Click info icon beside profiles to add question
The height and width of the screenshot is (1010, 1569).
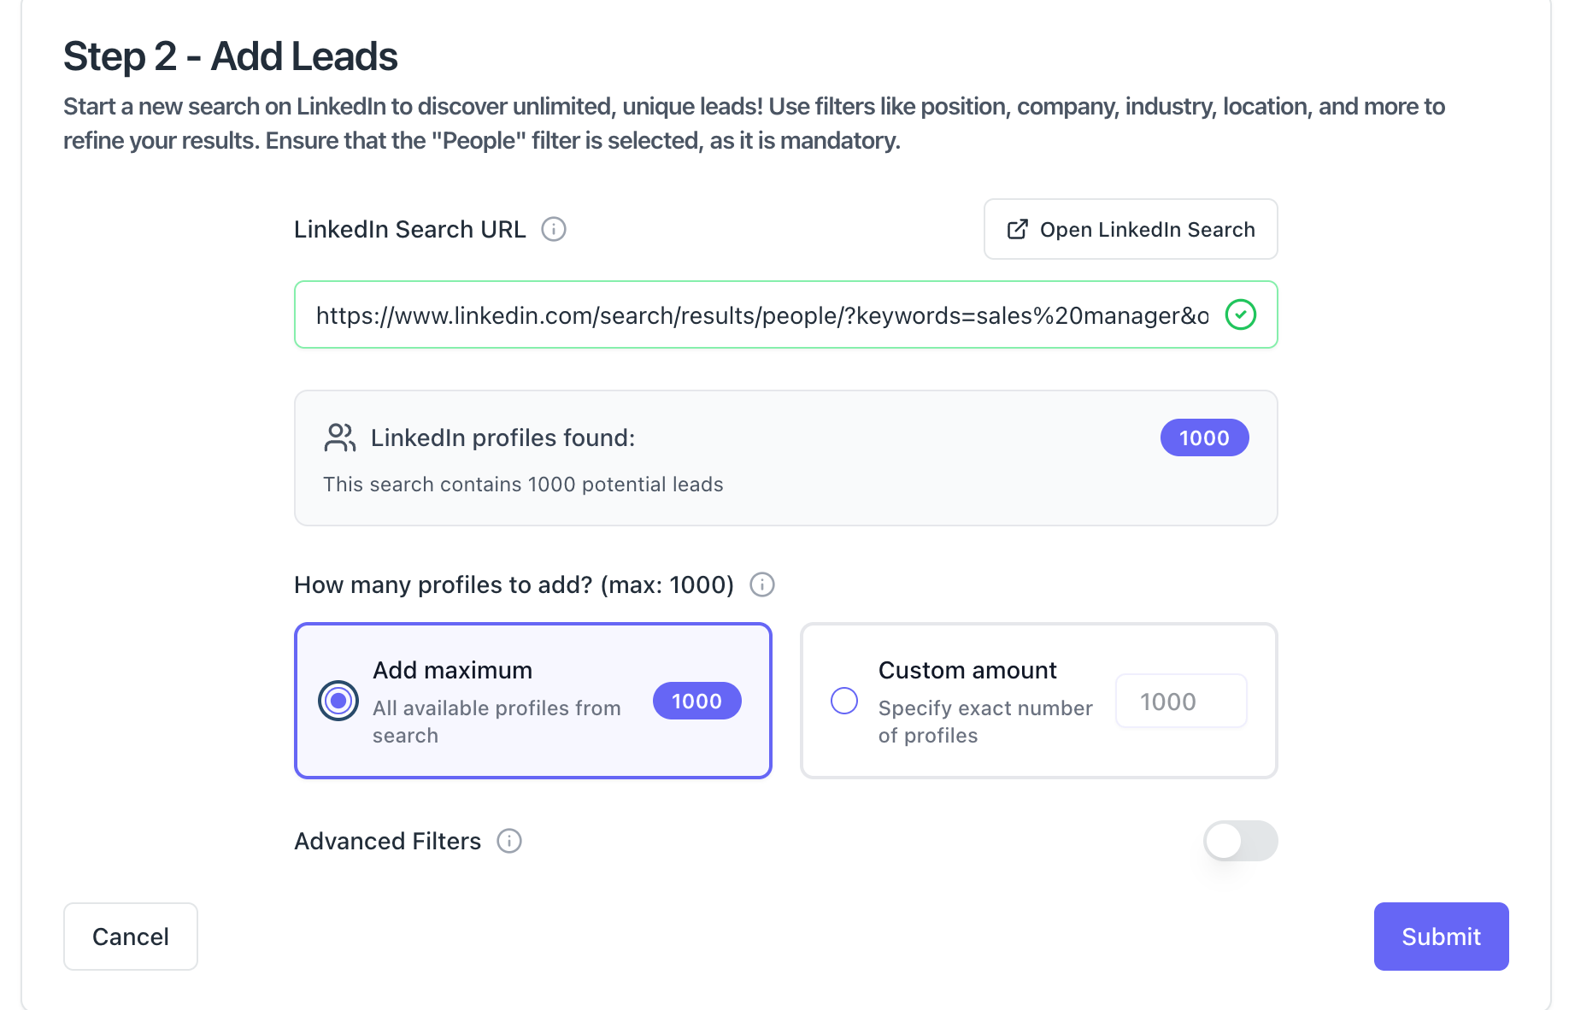click(x=761, y=584)
